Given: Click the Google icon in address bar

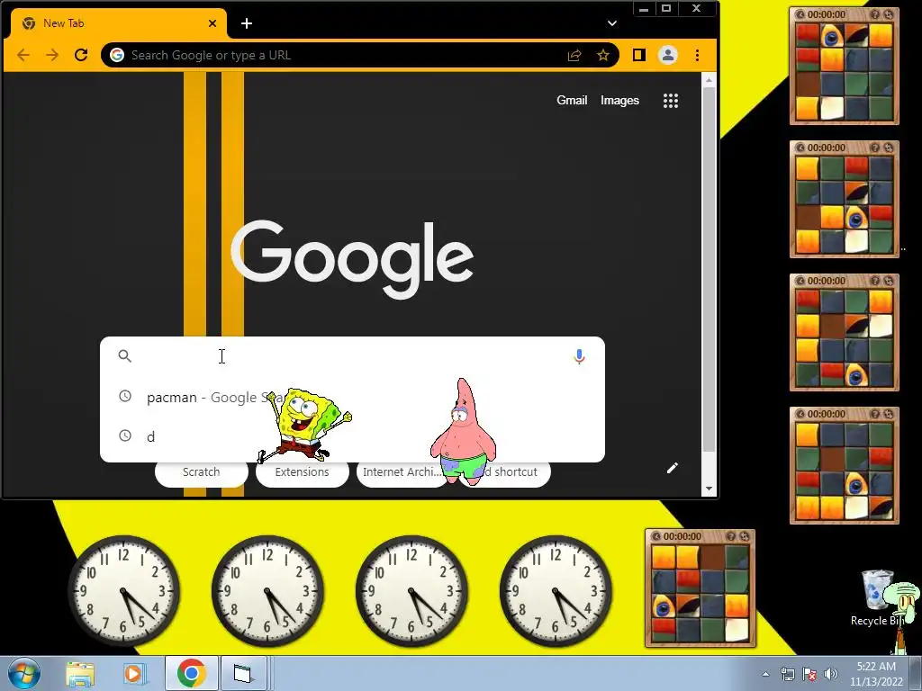Looking at the screenshot, I should pos(117,55).
